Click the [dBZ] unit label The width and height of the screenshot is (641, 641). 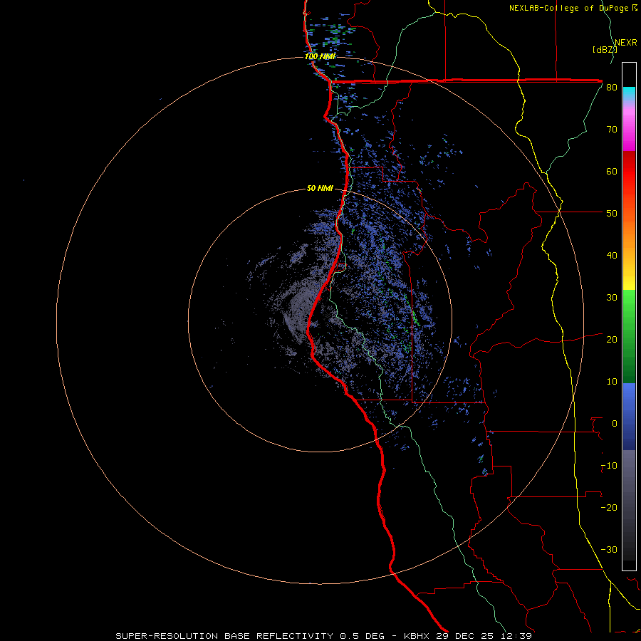(x=605, y=50)
